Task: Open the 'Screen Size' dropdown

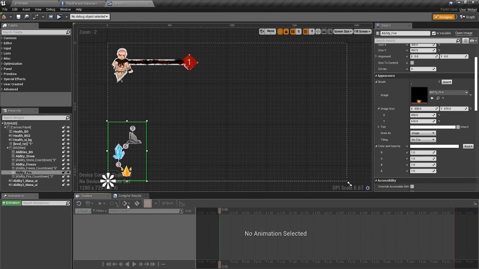Action: tap(343, 31)
